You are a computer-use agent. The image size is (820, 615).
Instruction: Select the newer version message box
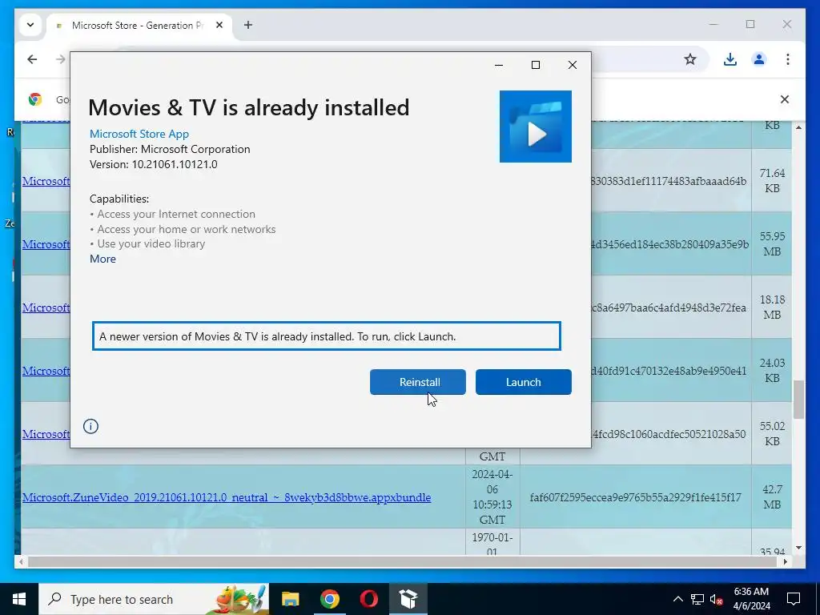coord(327,336)
